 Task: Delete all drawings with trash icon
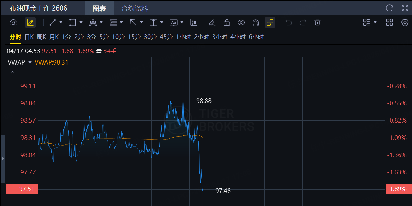[x=317, y=23]
